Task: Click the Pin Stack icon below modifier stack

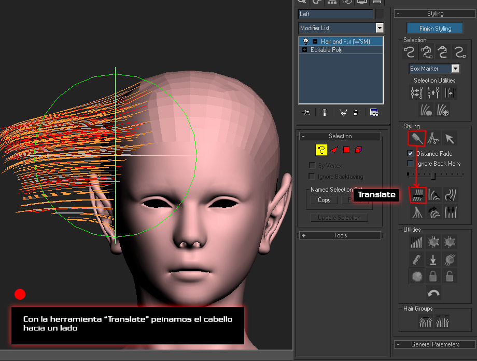Action: pyautogui.click(x=306, y=112)
